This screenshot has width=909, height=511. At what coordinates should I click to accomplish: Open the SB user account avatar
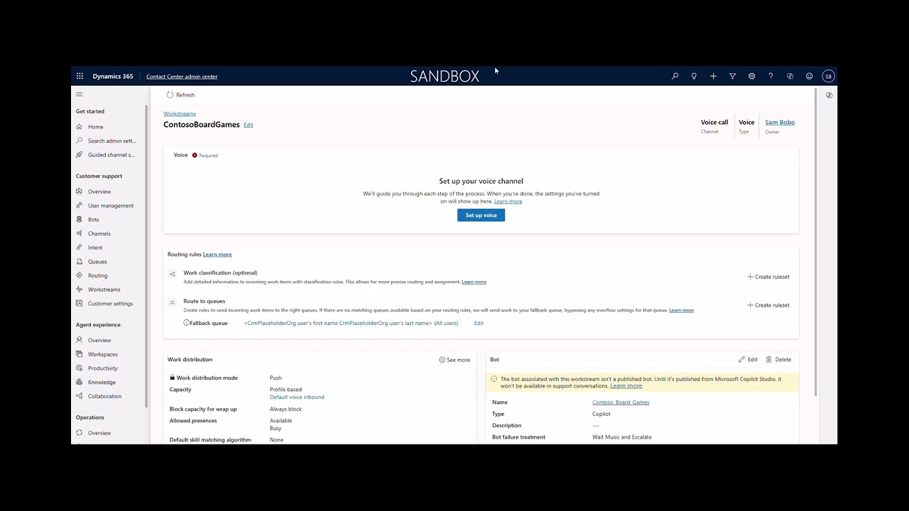[828, 76]
